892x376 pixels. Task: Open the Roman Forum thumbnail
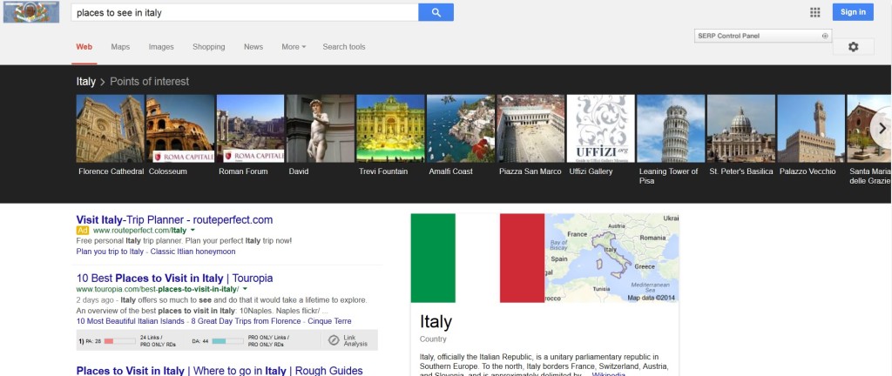click(250, 128)
